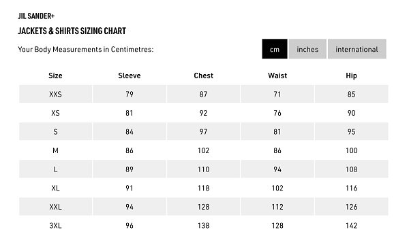Click the Size column header
Viewport: 409px width, 245px height.
point(55,76)
